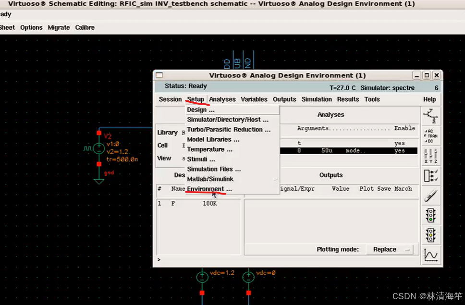This screenshot has height=305, width=465.
Task: Choose Environment ... from the Setup menu
Action: tap(232, 189)
